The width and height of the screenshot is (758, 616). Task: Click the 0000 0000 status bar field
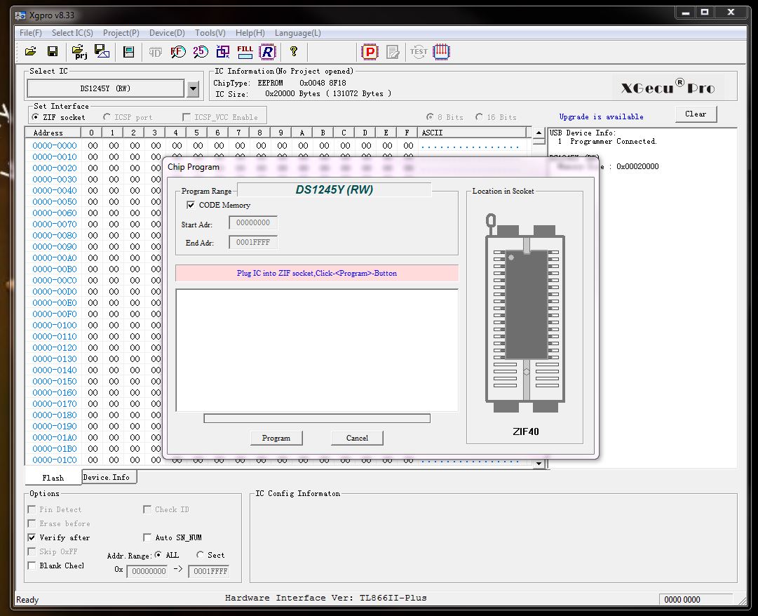[x=695, y=600]
